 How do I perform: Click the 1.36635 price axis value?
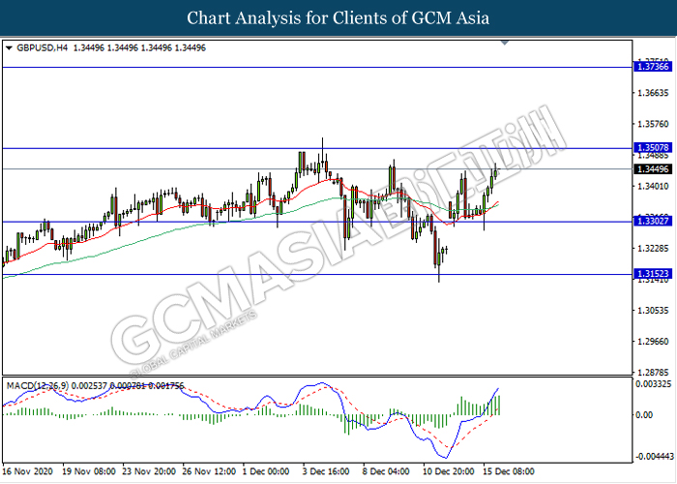[653, 93]
